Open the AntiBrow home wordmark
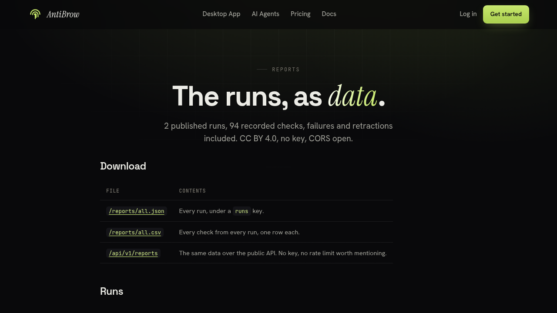557x313 pixels. coord(63,14)
